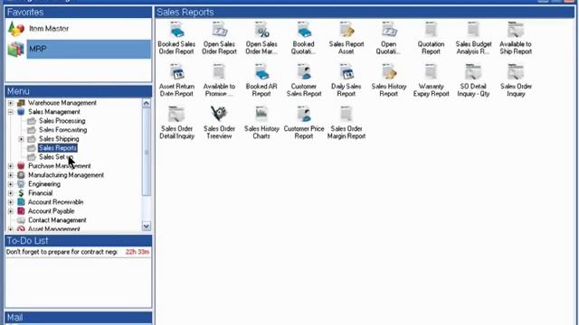Open the Available to Ship Report
Image resolution: width=579 pixels, height=325 pixels.
(x=516, y=38)
